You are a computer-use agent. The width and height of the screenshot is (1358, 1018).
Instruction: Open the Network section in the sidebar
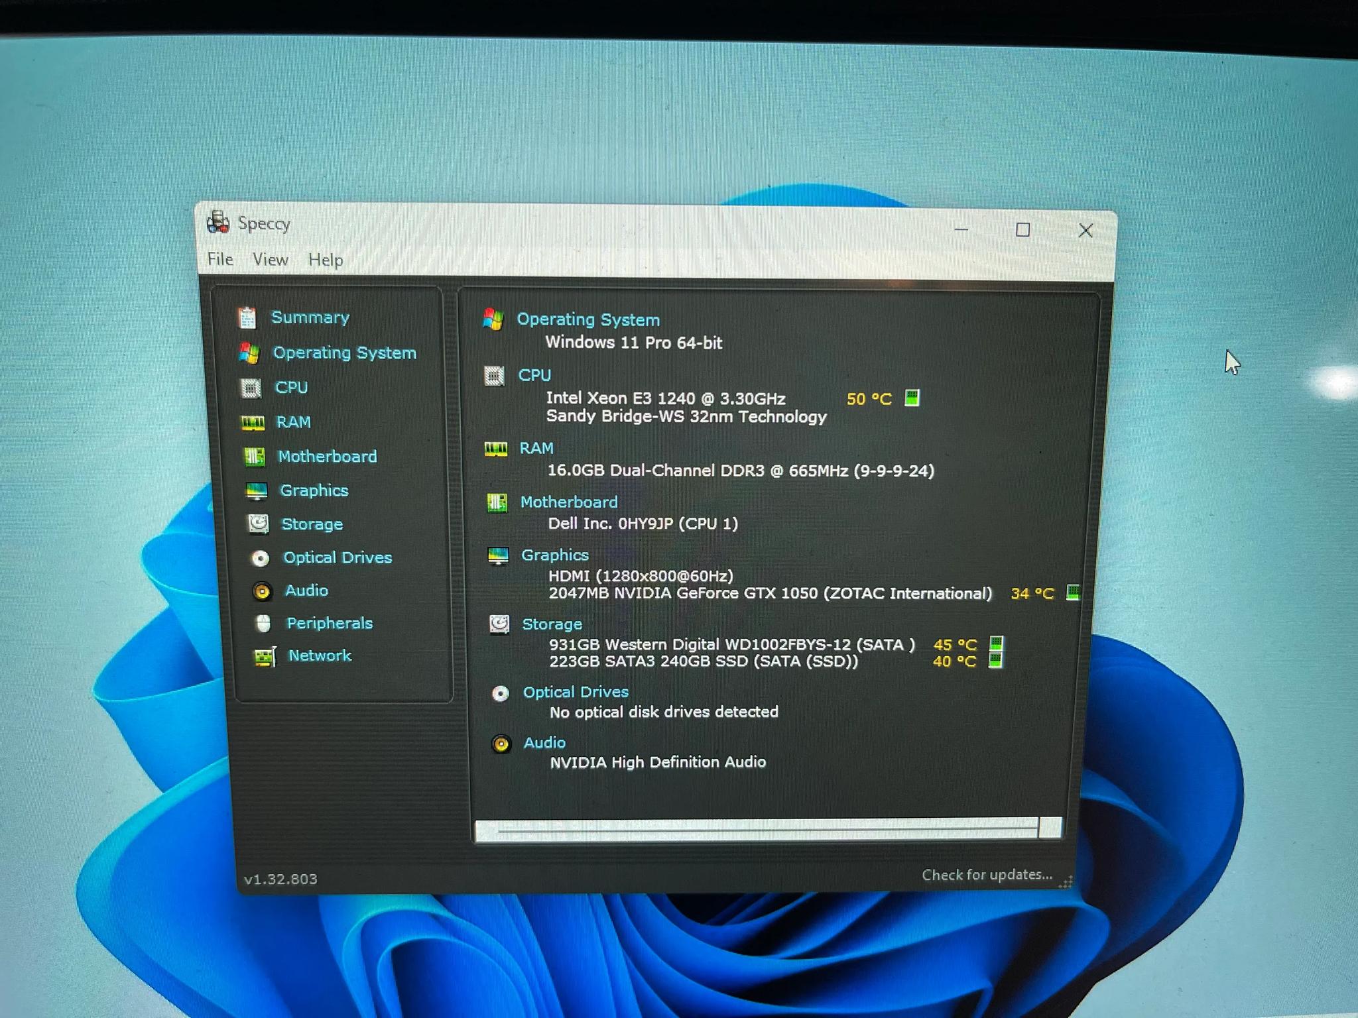click(264, 655)
